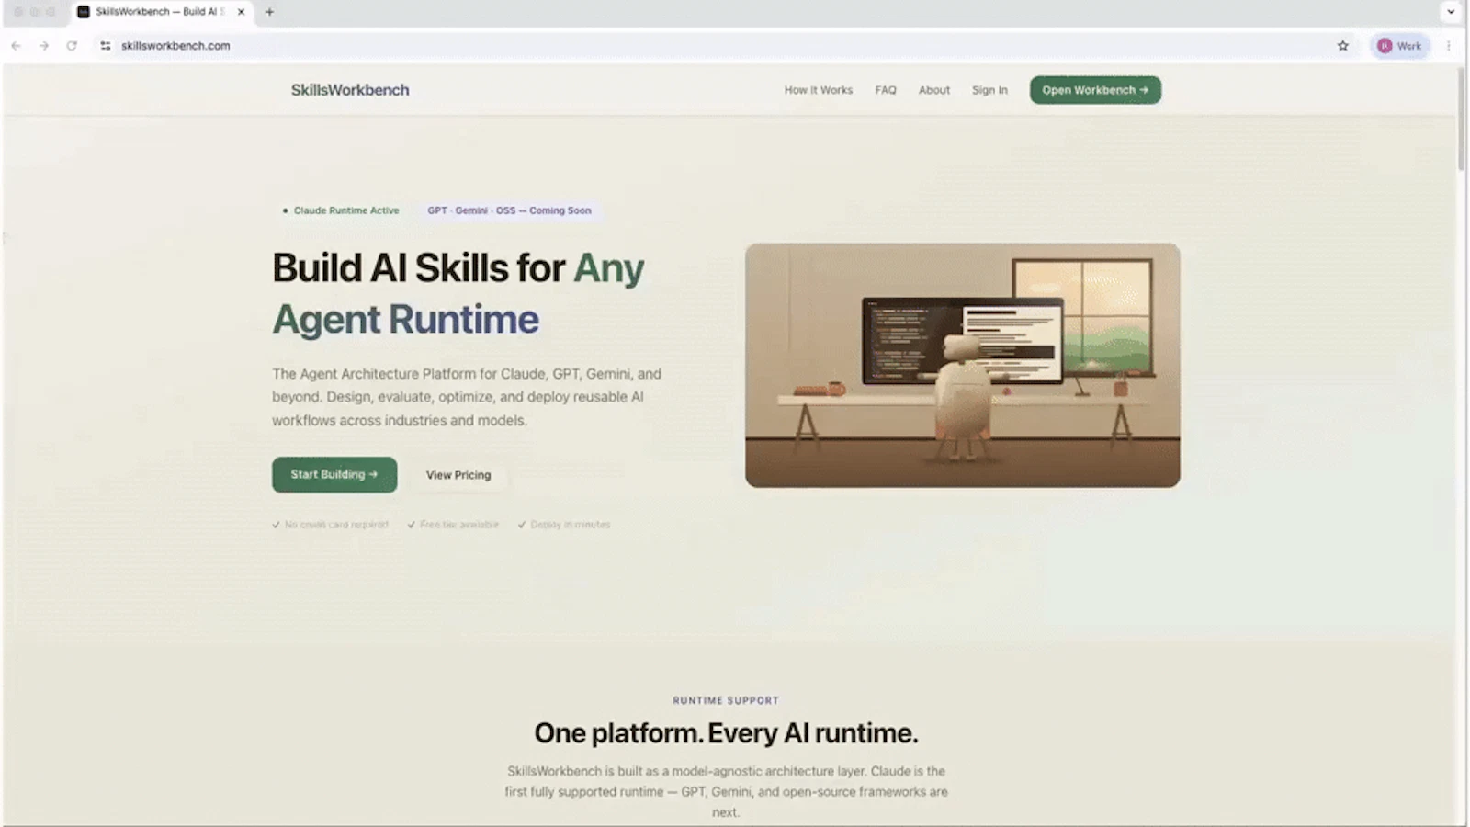
Task: Open the Chrome three-dot menu
Action: (1449, 46)
